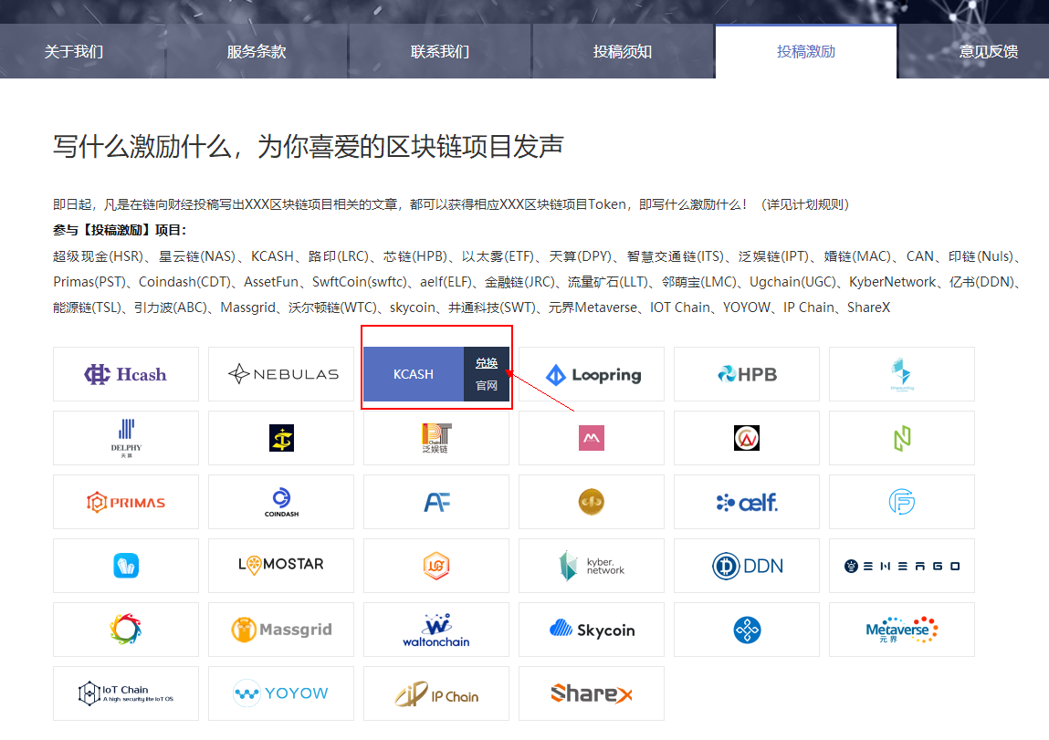Select the IP Chain logo card
The image size is (1049, 740).
(x=436, y=693)
